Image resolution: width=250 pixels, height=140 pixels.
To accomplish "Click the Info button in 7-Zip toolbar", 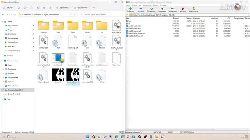I will tap(194, 10).
